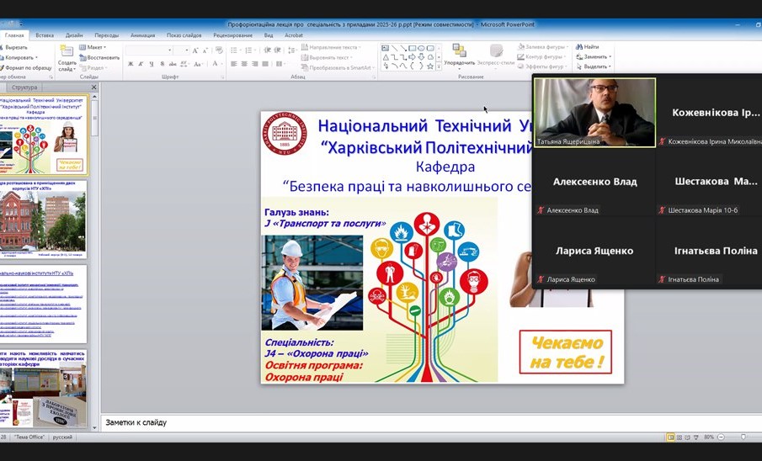Select the star shape in shapes gallery

click(430, 66)
